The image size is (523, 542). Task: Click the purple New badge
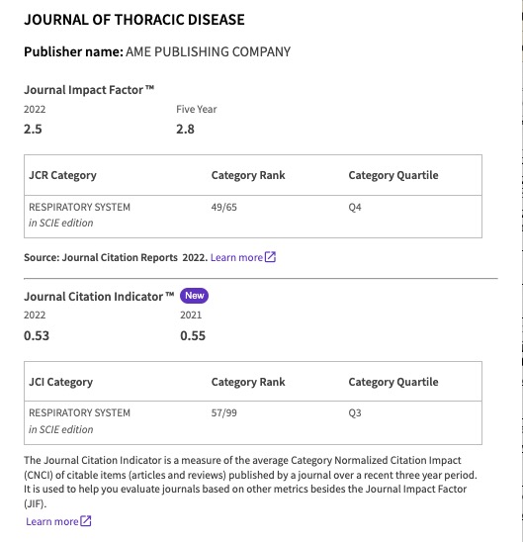(194, 296)
